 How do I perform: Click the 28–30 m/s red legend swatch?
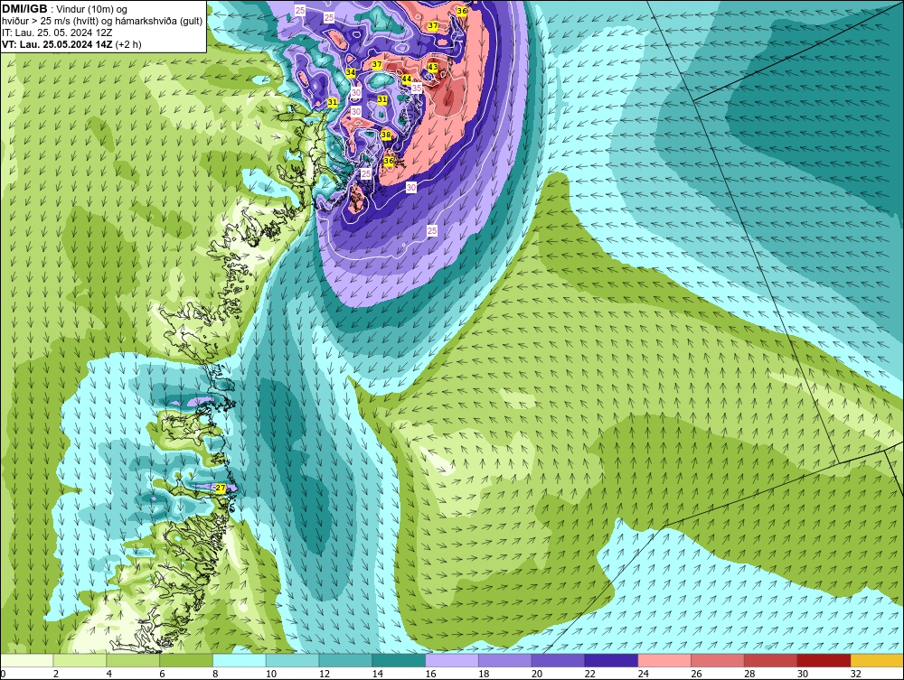coord(771,660)
